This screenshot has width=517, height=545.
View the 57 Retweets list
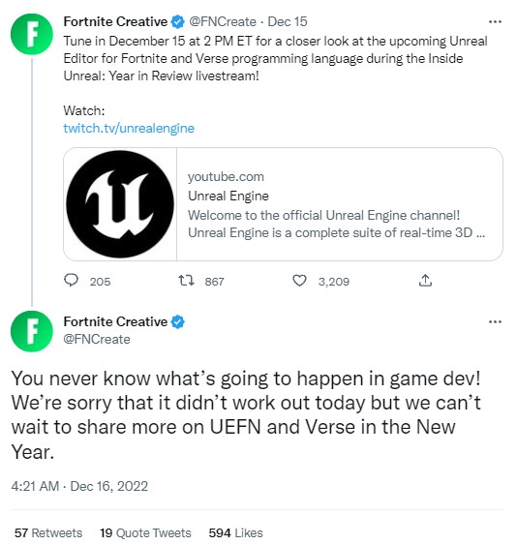tap(48, 532)
